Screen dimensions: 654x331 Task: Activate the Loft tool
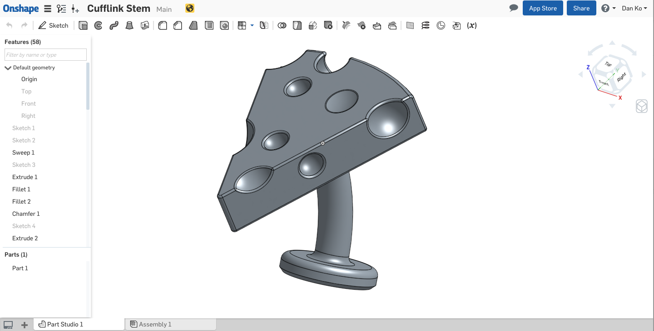129,25
